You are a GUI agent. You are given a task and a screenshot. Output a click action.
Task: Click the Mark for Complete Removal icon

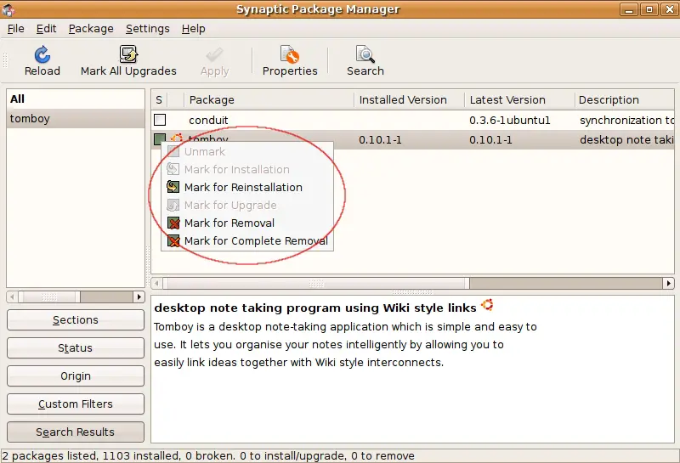click(173, 240)
